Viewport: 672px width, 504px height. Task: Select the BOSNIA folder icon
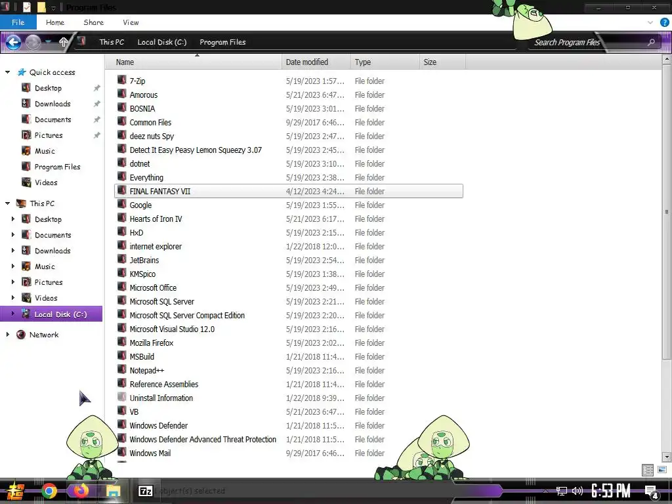pyautogui.click(x=121, y=108)
